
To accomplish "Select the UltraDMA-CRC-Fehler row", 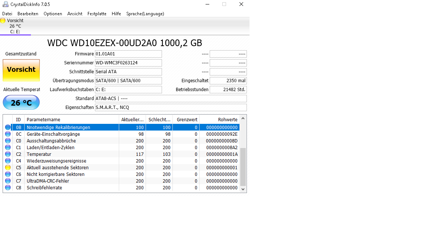I will click(x=121, y=181).
